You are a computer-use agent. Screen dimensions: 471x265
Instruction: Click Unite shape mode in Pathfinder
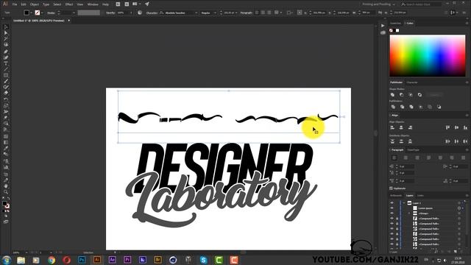point(392,95)
